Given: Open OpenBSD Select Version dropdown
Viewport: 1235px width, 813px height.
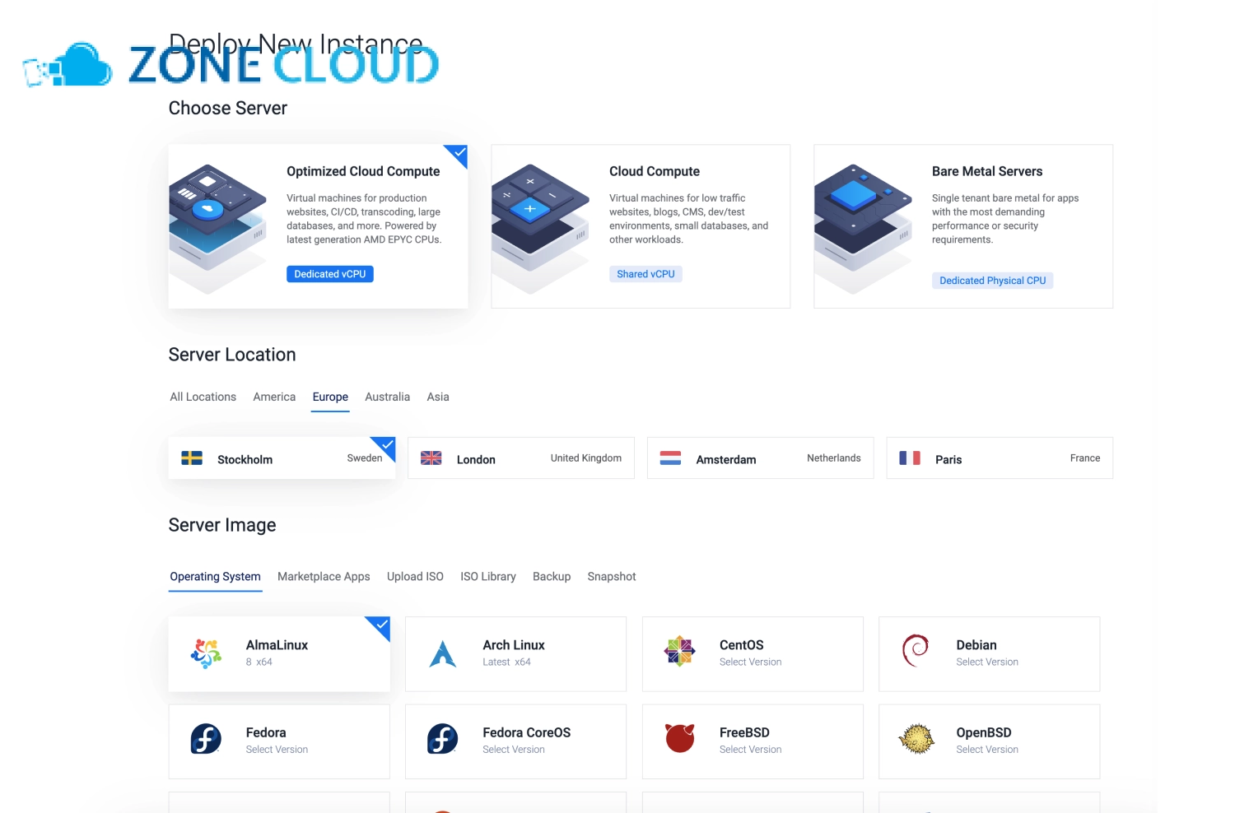Looking at the screenshot, I should (987, 750).
